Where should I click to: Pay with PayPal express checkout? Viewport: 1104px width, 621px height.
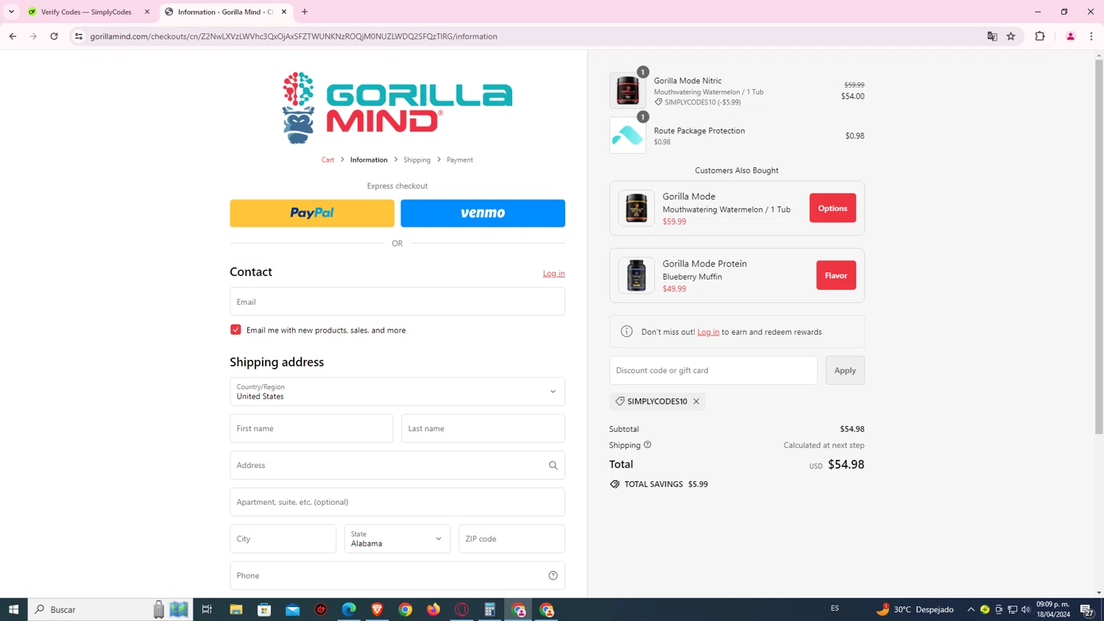pyautogui.click(x=312, y=213)
